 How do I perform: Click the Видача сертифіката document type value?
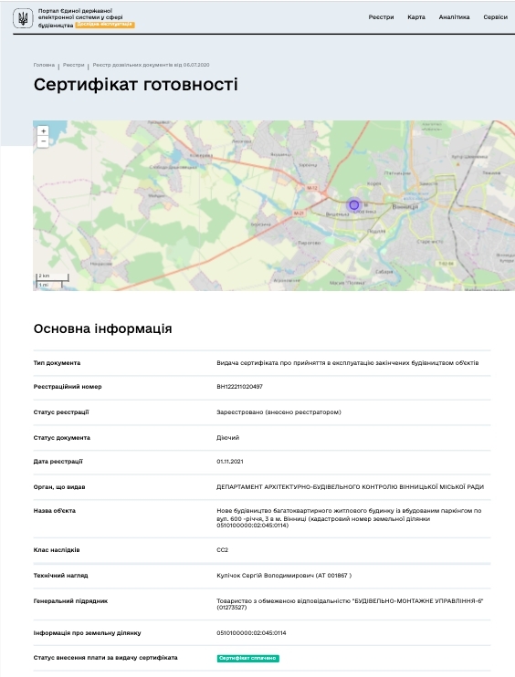[x=347, y=363]
